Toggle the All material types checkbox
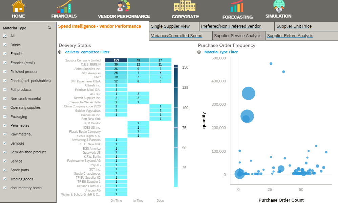This screenshot has width=338, height=203. pos(5,36)
